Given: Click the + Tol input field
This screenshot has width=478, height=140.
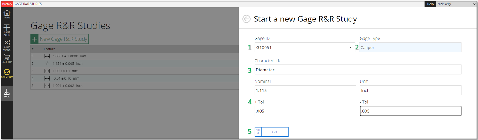Looking at the screenshot, I should point(305,111).
